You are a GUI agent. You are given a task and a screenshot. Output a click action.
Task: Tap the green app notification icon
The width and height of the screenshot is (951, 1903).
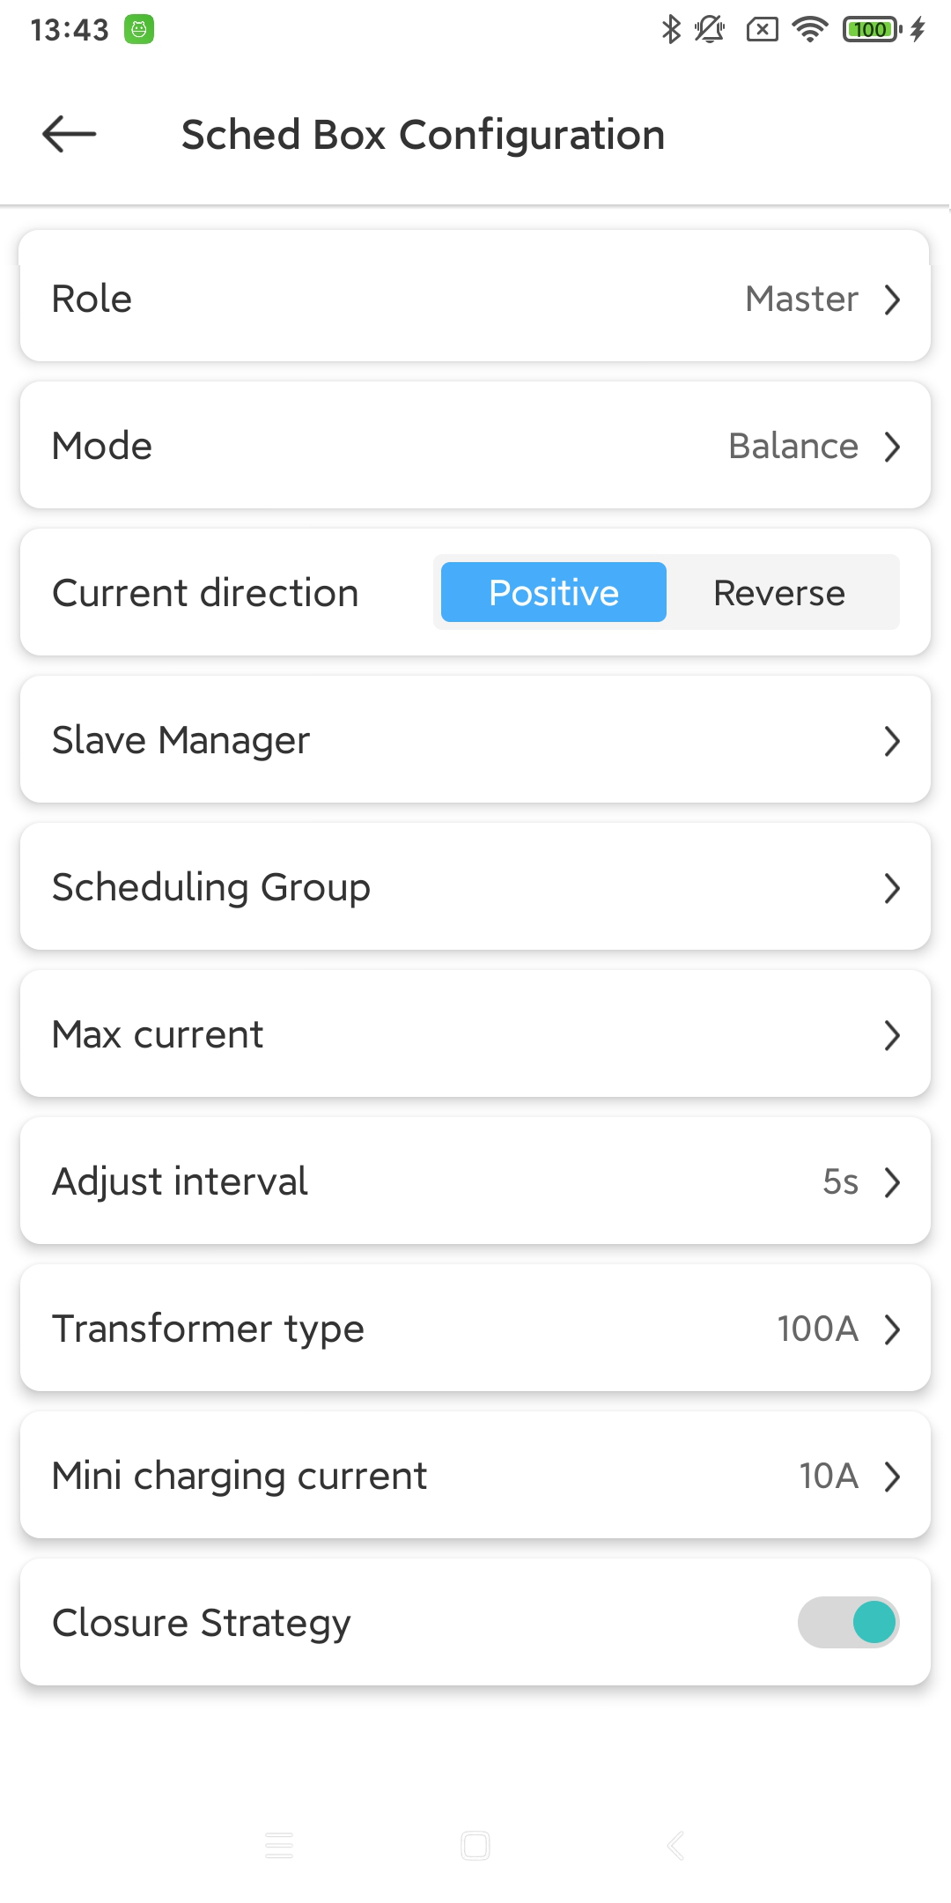139,29
